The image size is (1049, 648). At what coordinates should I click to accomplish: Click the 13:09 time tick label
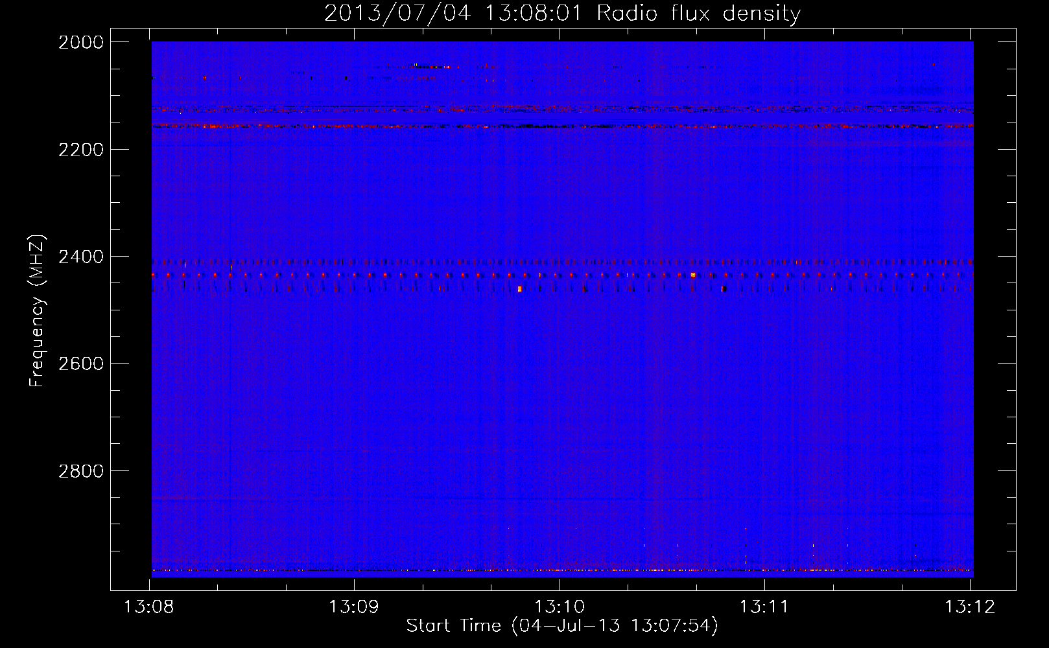click(353, 607)
